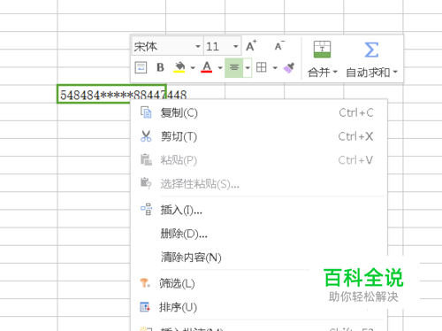
Task: Click the AutoSum sigma icon
Action: [x=371, y=50]
